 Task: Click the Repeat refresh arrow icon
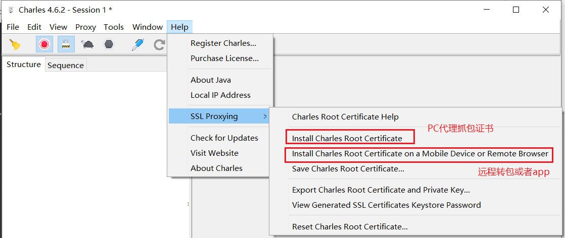[159, 44]
